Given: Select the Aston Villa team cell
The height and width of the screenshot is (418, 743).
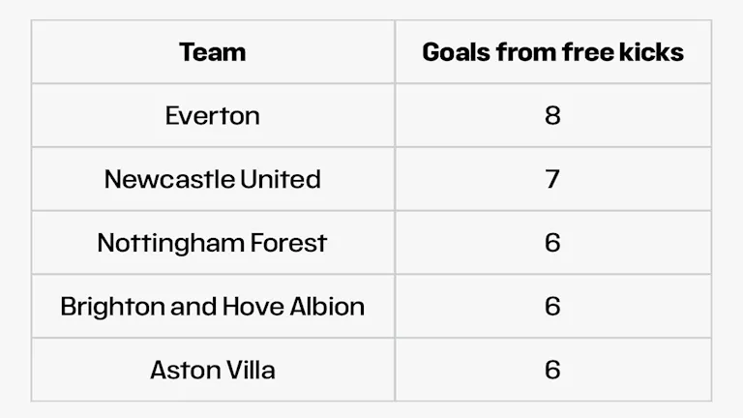Looking at the screenshot, I should (x=213, y=370).
